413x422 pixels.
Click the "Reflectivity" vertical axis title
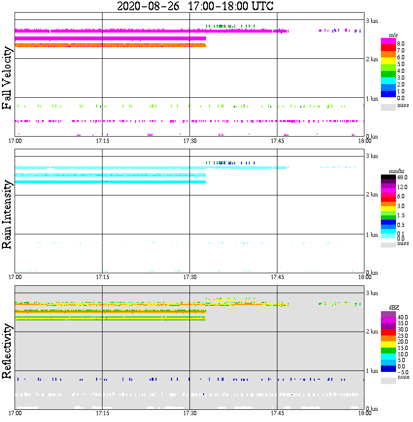(7, 351)
